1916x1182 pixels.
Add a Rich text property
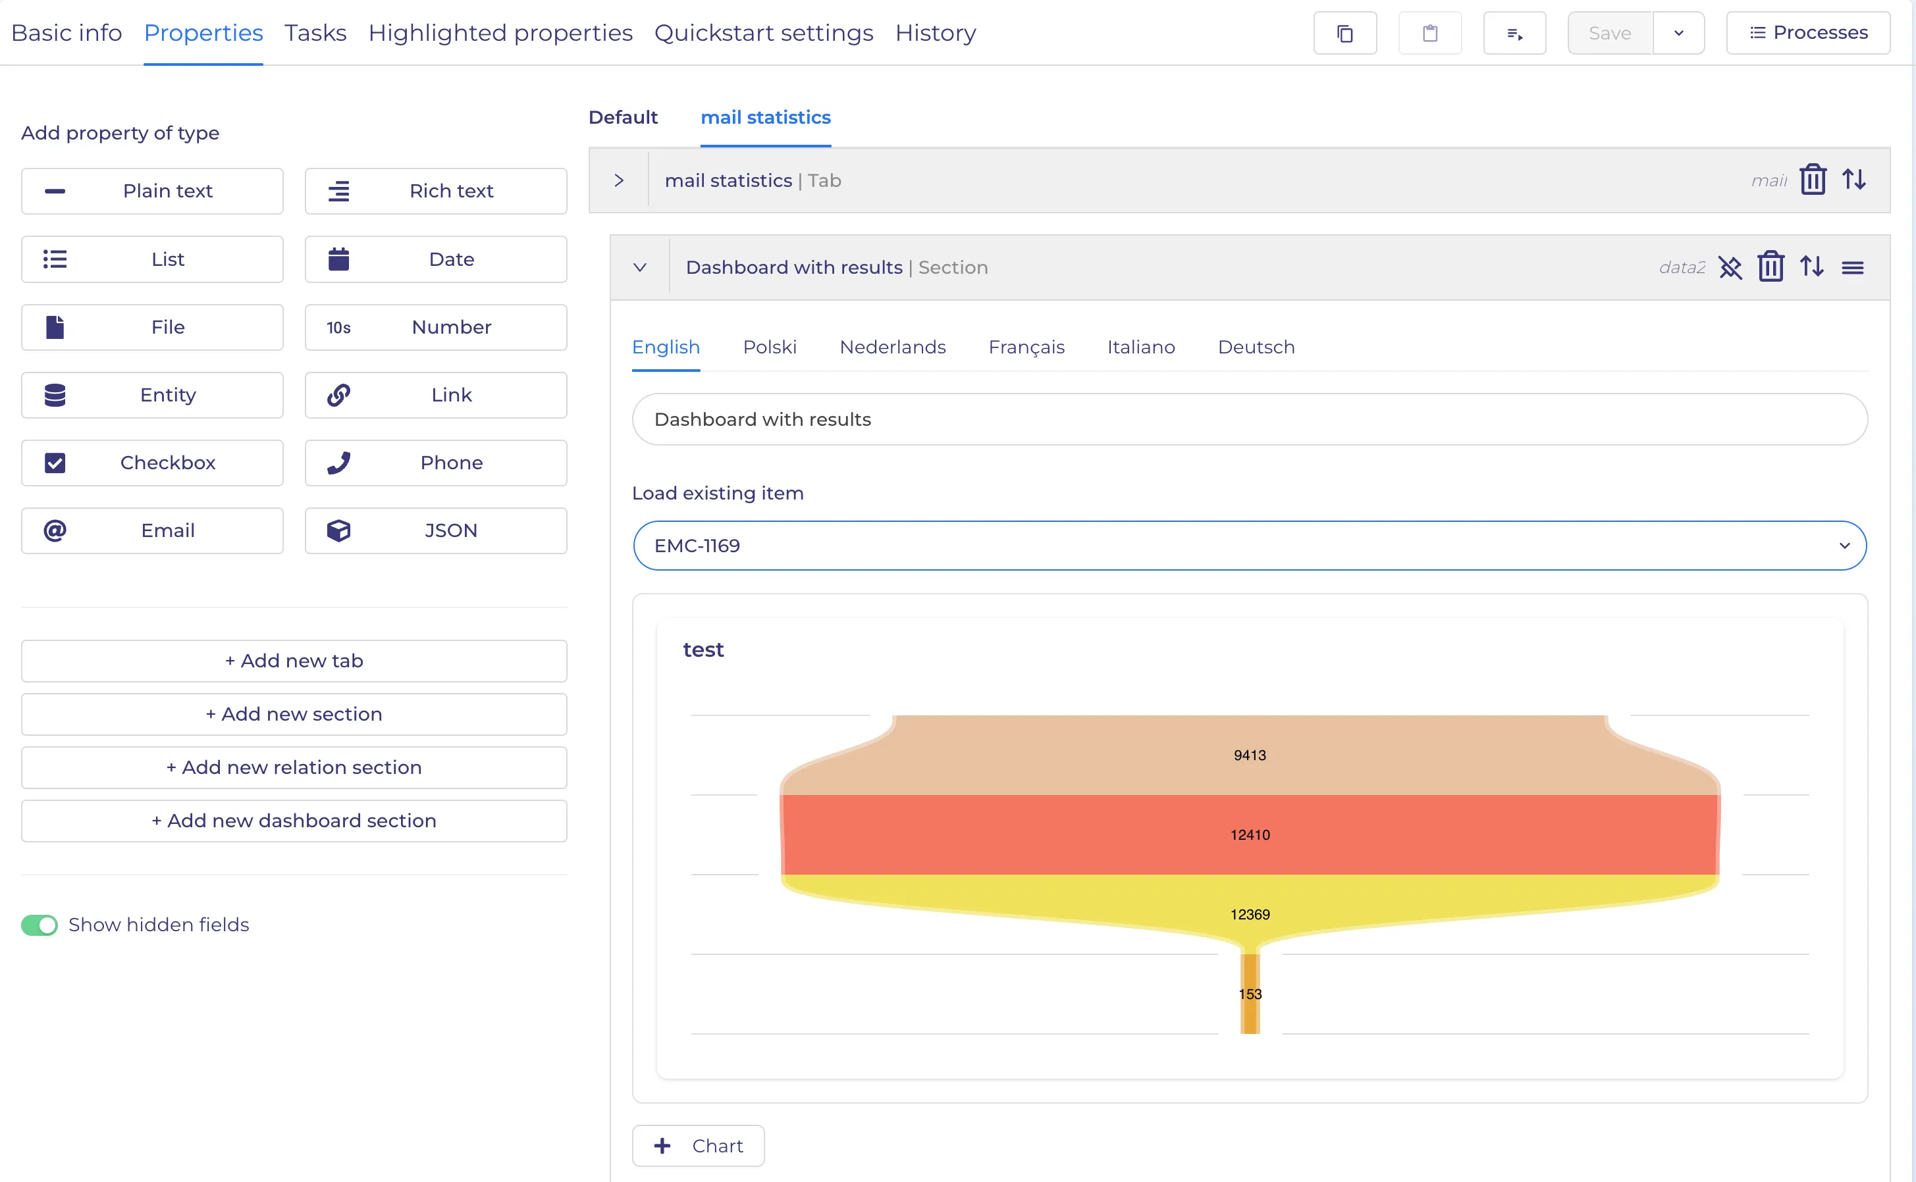436,191
